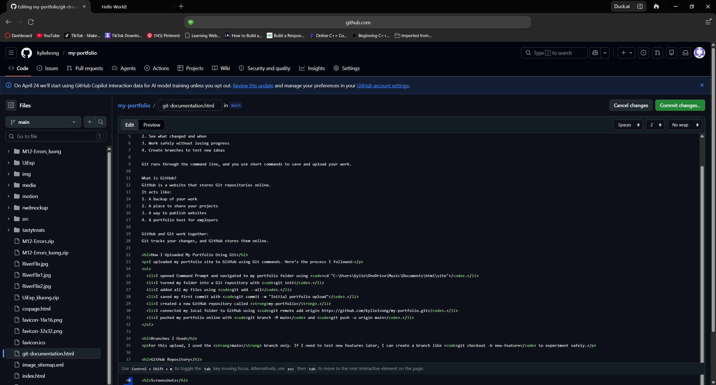The width and height of the screenshot is (716, 385).
Task: Click the fire data-clearing icon
Action: 656,6
